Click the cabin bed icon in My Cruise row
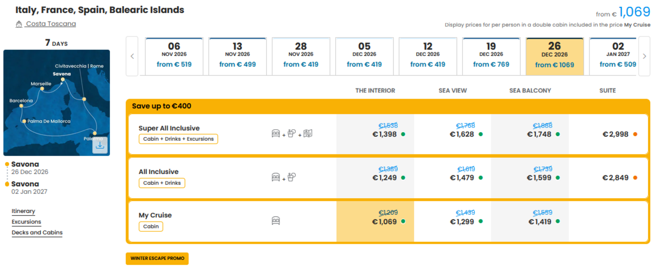Viewport: 652px width, 270px height. pyautogui.click(x=276, y=221)
